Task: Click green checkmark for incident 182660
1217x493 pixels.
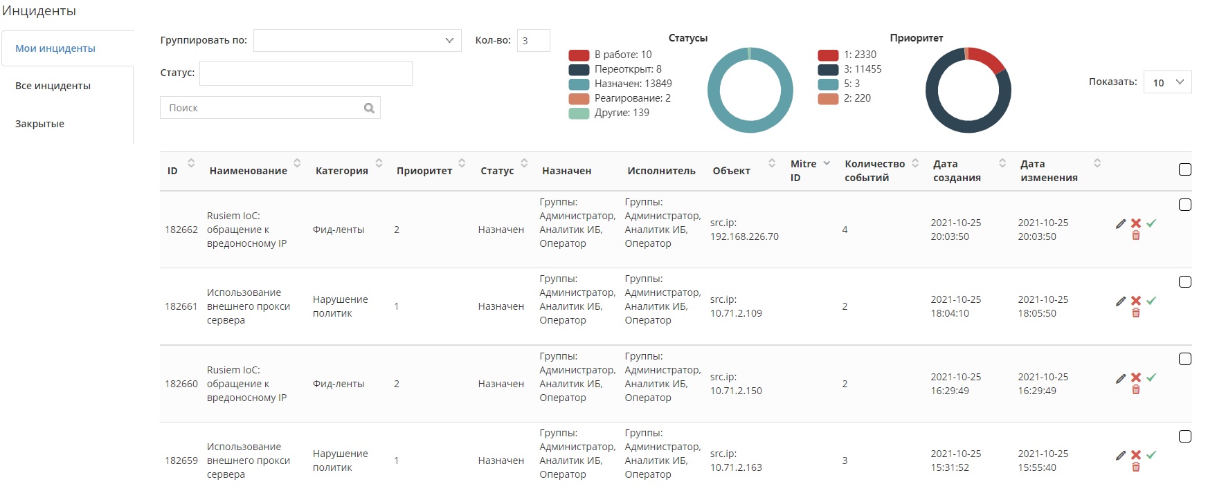Action: click(x=1151, y=378)
